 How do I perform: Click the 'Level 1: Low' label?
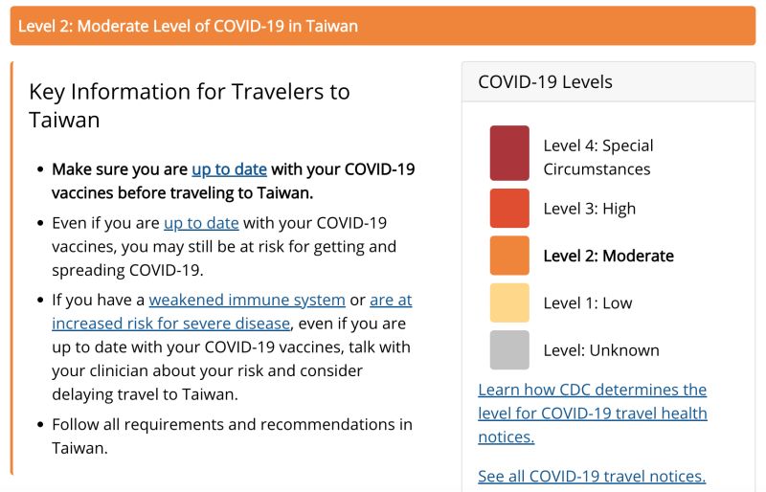588,302
